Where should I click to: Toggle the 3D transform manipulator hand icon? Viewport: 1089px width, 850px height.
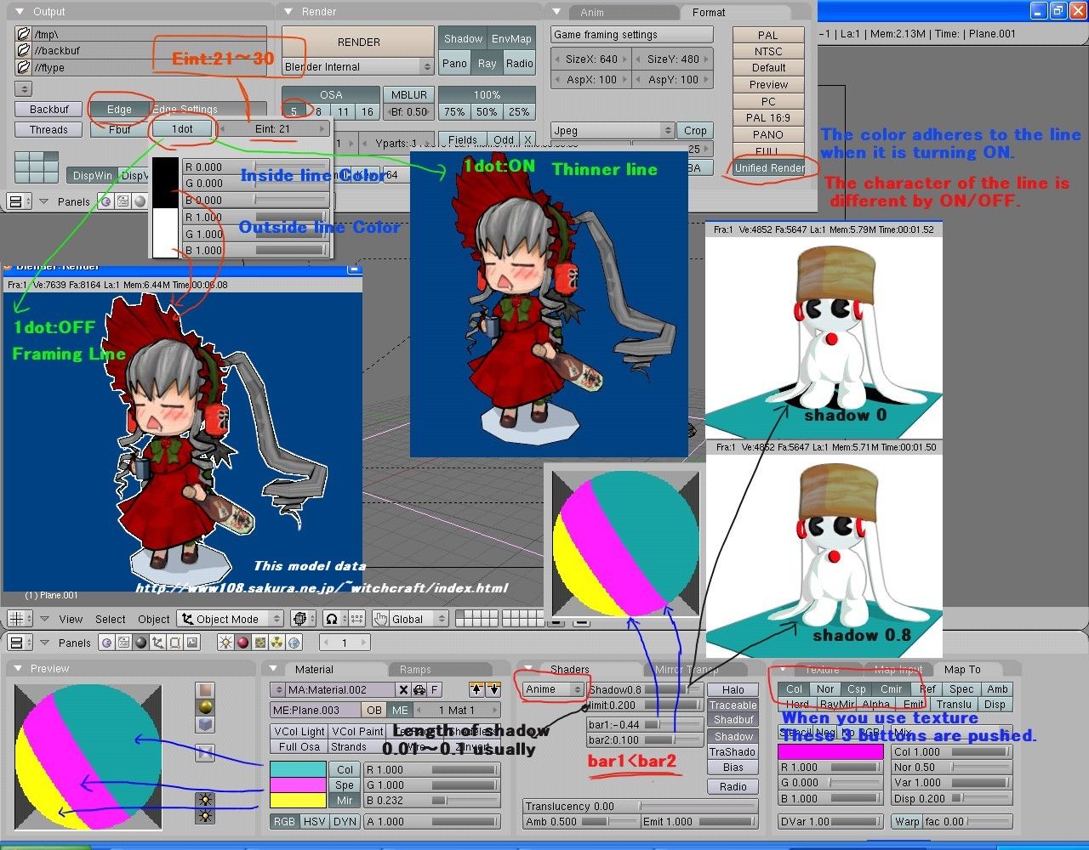[379, 619]
